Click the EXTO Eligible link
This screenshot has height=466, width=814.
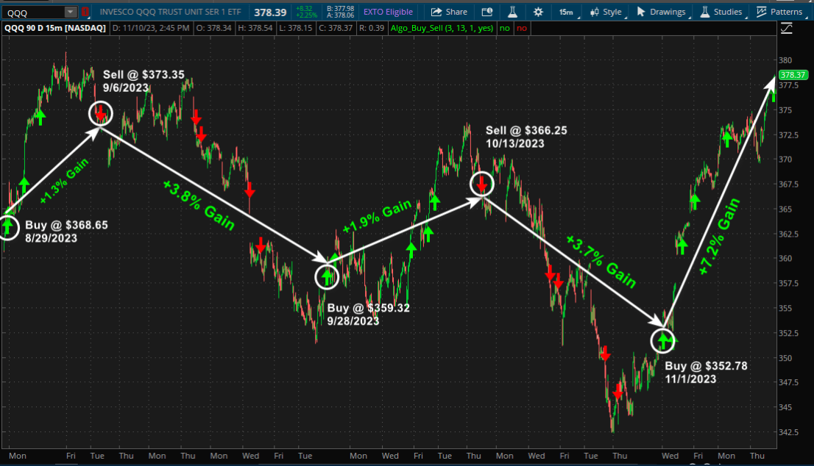388,12
